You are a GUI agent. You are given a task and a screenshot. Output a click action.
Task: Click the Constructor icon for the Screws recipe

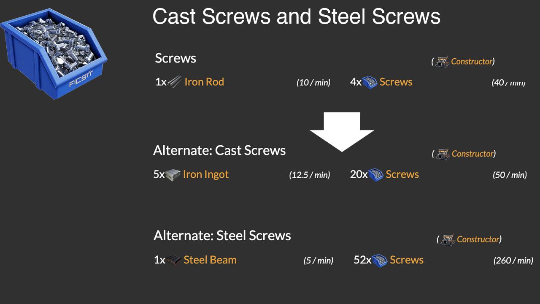tap(443, 62)
